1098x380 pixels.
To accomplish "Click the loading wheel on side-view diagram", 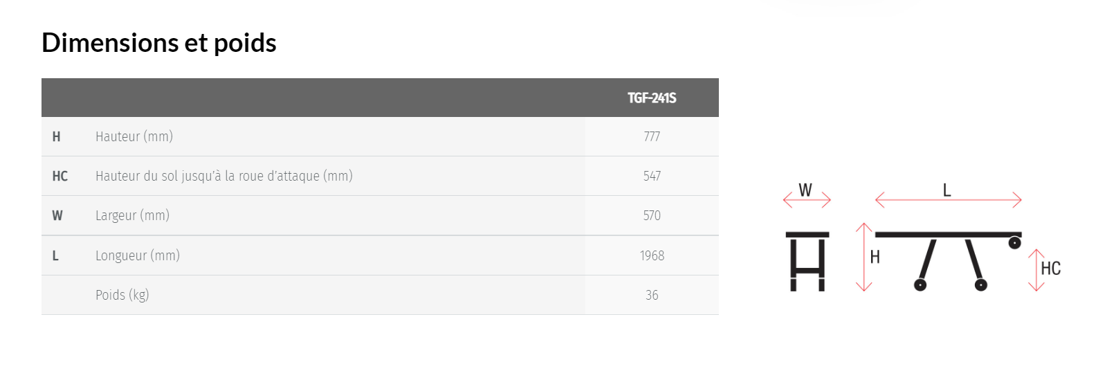I will 1014,243.
